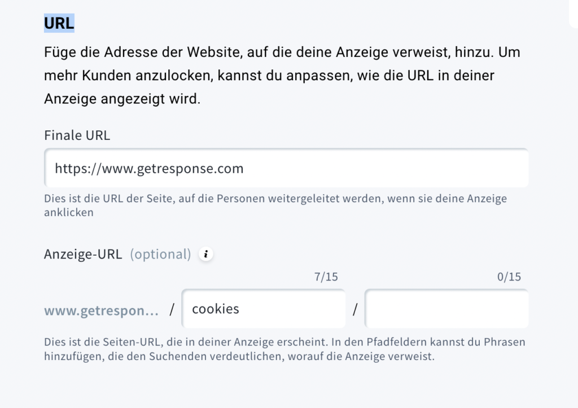Click the paragraph starting with Füge die Adresse
Viewport: 578px width, 408px height.
click(x=282, y=76)
